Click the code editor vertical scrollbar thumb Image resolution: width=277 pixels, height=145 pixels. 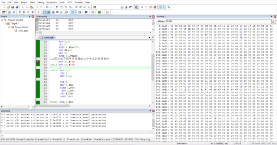tap(153, 67)
